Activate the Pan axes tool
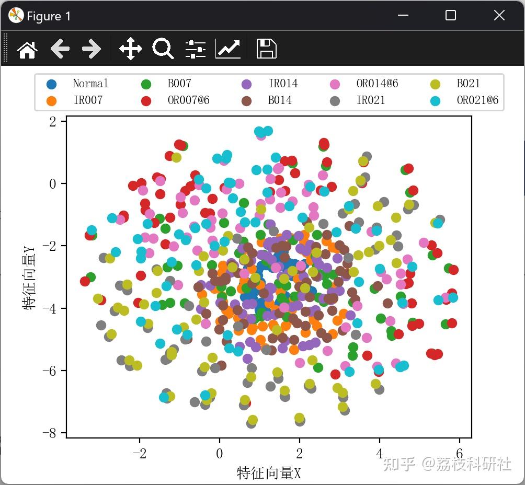The width and height of the screenshot is (525, 485). tap(131, 49)
